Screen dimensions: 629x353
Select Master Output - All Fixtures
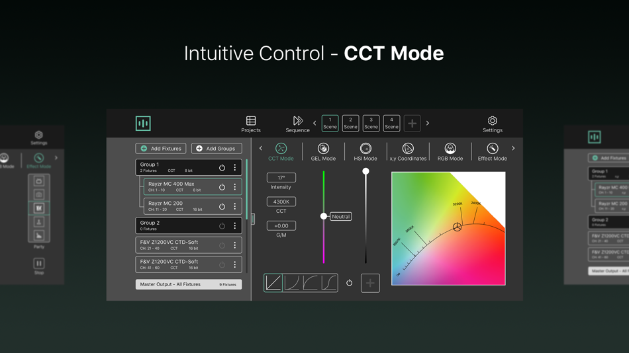point(189,284)
